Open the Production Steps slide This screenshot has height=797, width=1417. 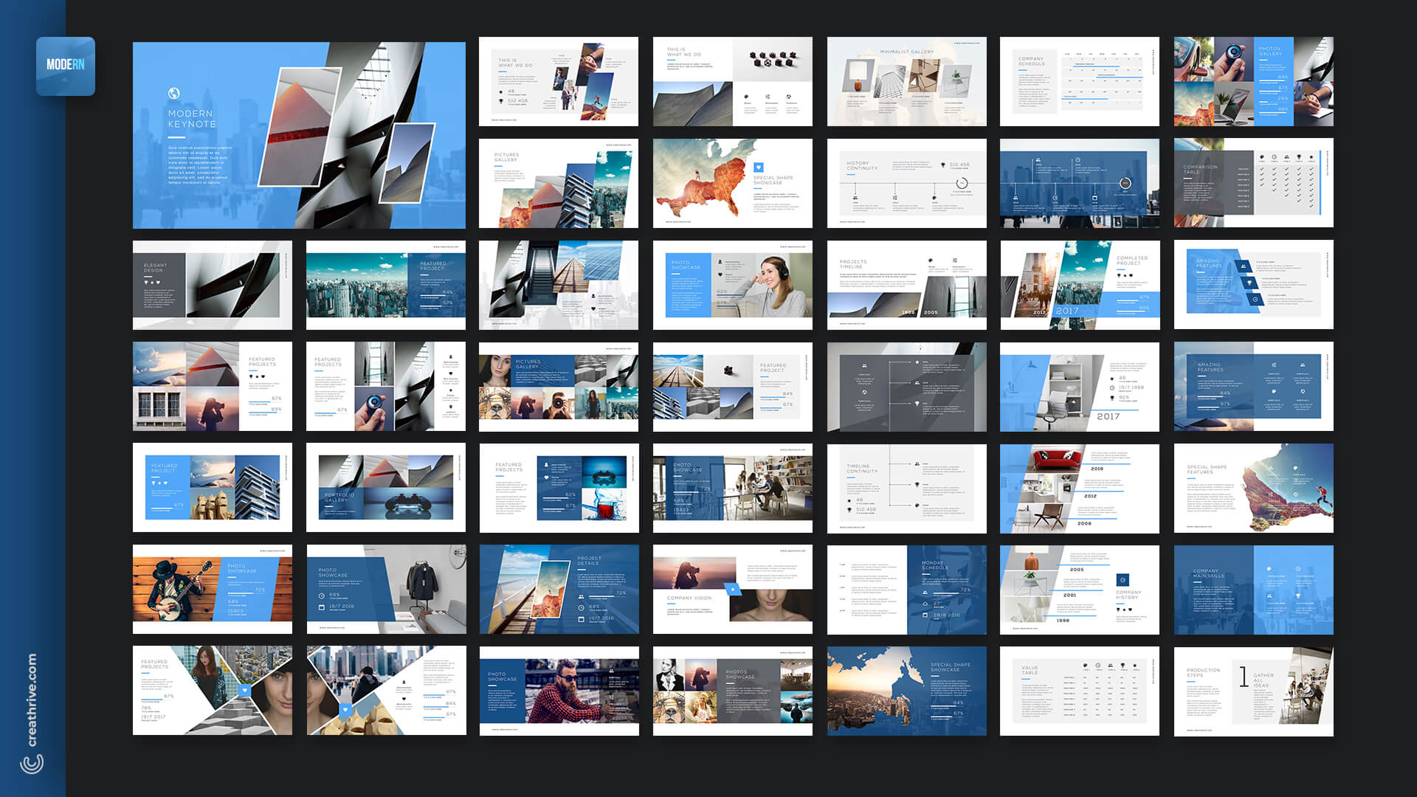coord(1253,691)
